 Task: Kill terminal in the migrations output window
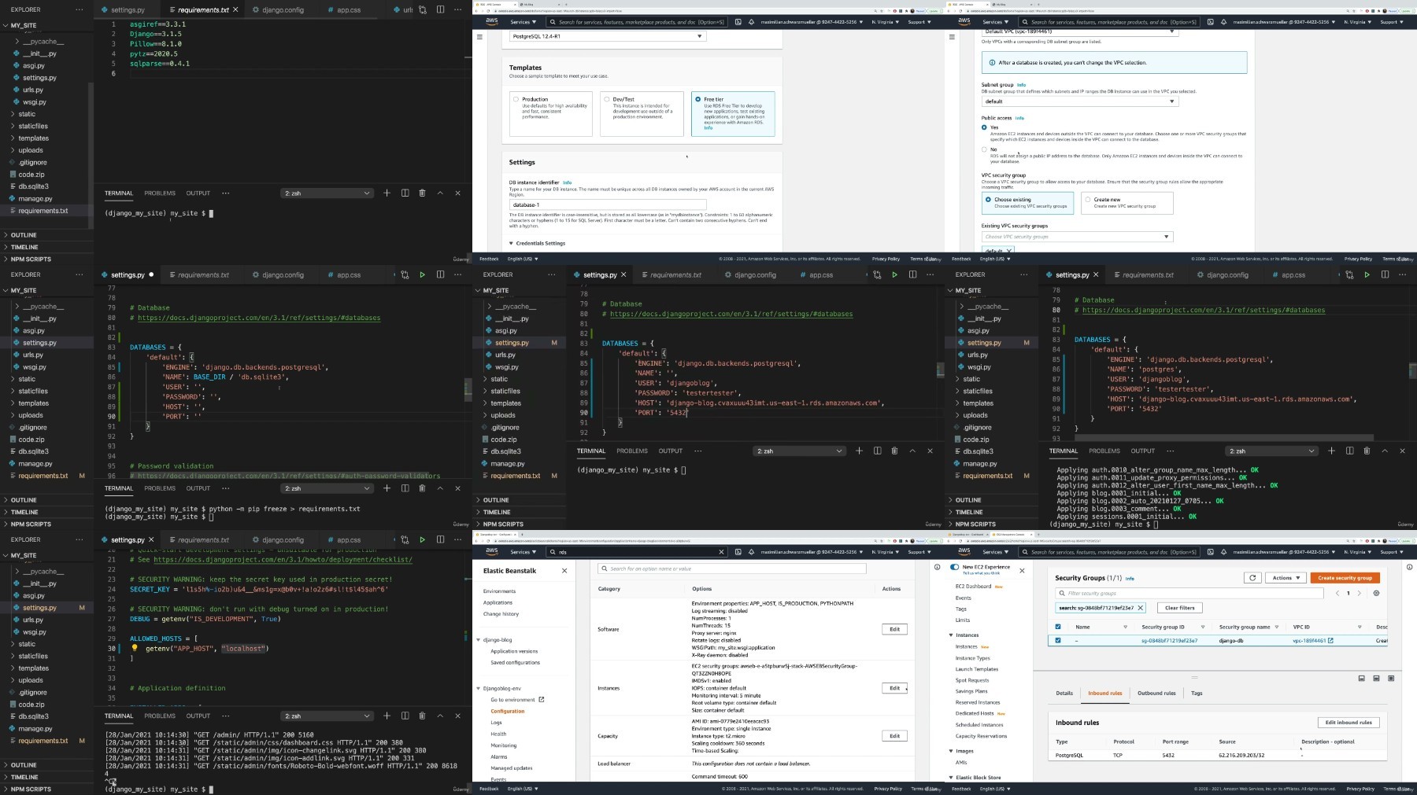click(1367, 451)
